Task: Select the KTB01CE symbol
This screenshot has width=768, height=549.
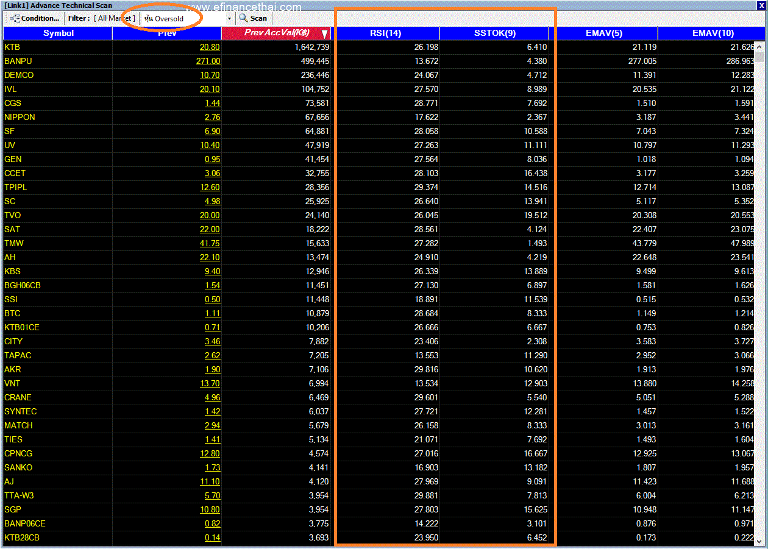Action: tap(22, 327)
